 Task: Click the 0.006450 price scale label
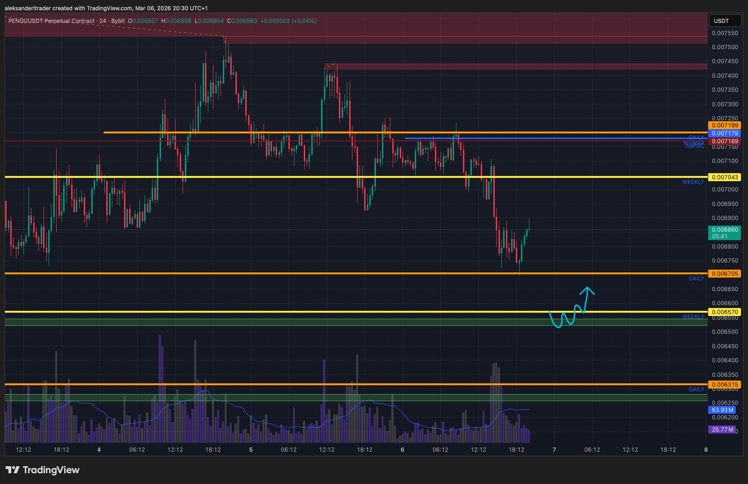pyautogui.click(x=725, y=346)
